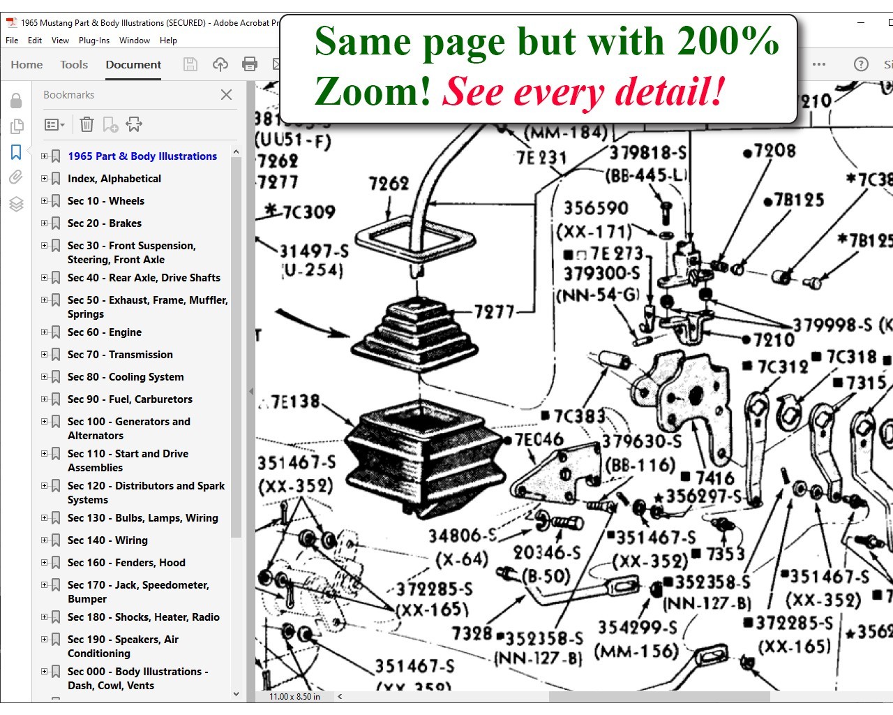Show the Layers panel in sidebar
Image resolution: width=893 pixels, height=715 pixels.
click(16, 204)
